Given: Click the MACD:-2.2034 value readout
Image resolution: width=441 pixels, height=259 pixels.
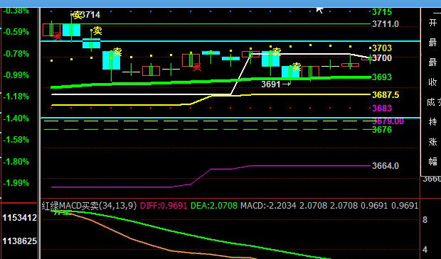Looking at the screenshot, I should point(268,206).
